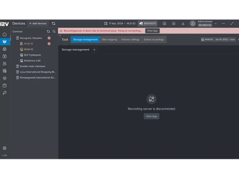The height and width of the screenshot is (179, 239).
Task: Open the upload-box icon in sidebar
Action: coord(5,56)
